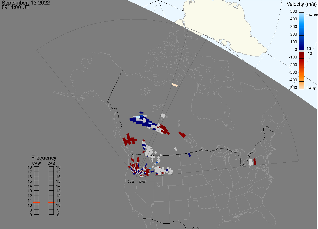Click the red frequency marker on cve bar

(51, 202)
